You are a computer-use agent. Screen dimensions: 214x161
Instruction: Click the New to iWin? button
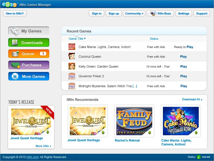coord(15,13)
